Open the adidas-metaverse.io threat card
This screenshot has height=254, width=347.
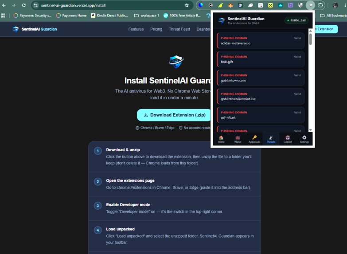[x=261, y=40]
